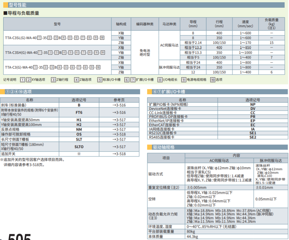Click boxed number 3 beside Z轴行程 legend
Viewport: 289px width, 240px height.
(54, 80)
